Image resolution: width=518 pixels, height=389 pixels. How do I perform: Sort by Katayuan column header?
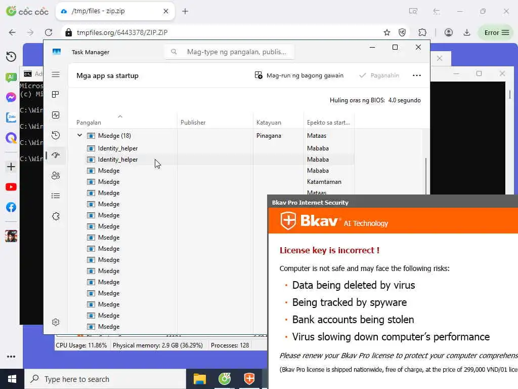point(269,123)
